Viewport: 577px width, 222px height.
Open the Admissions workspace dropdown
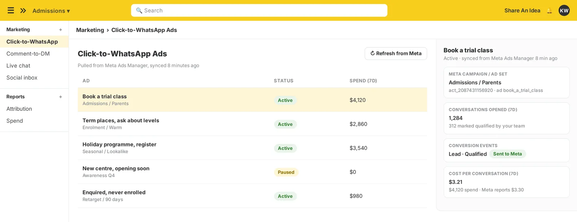51,11
